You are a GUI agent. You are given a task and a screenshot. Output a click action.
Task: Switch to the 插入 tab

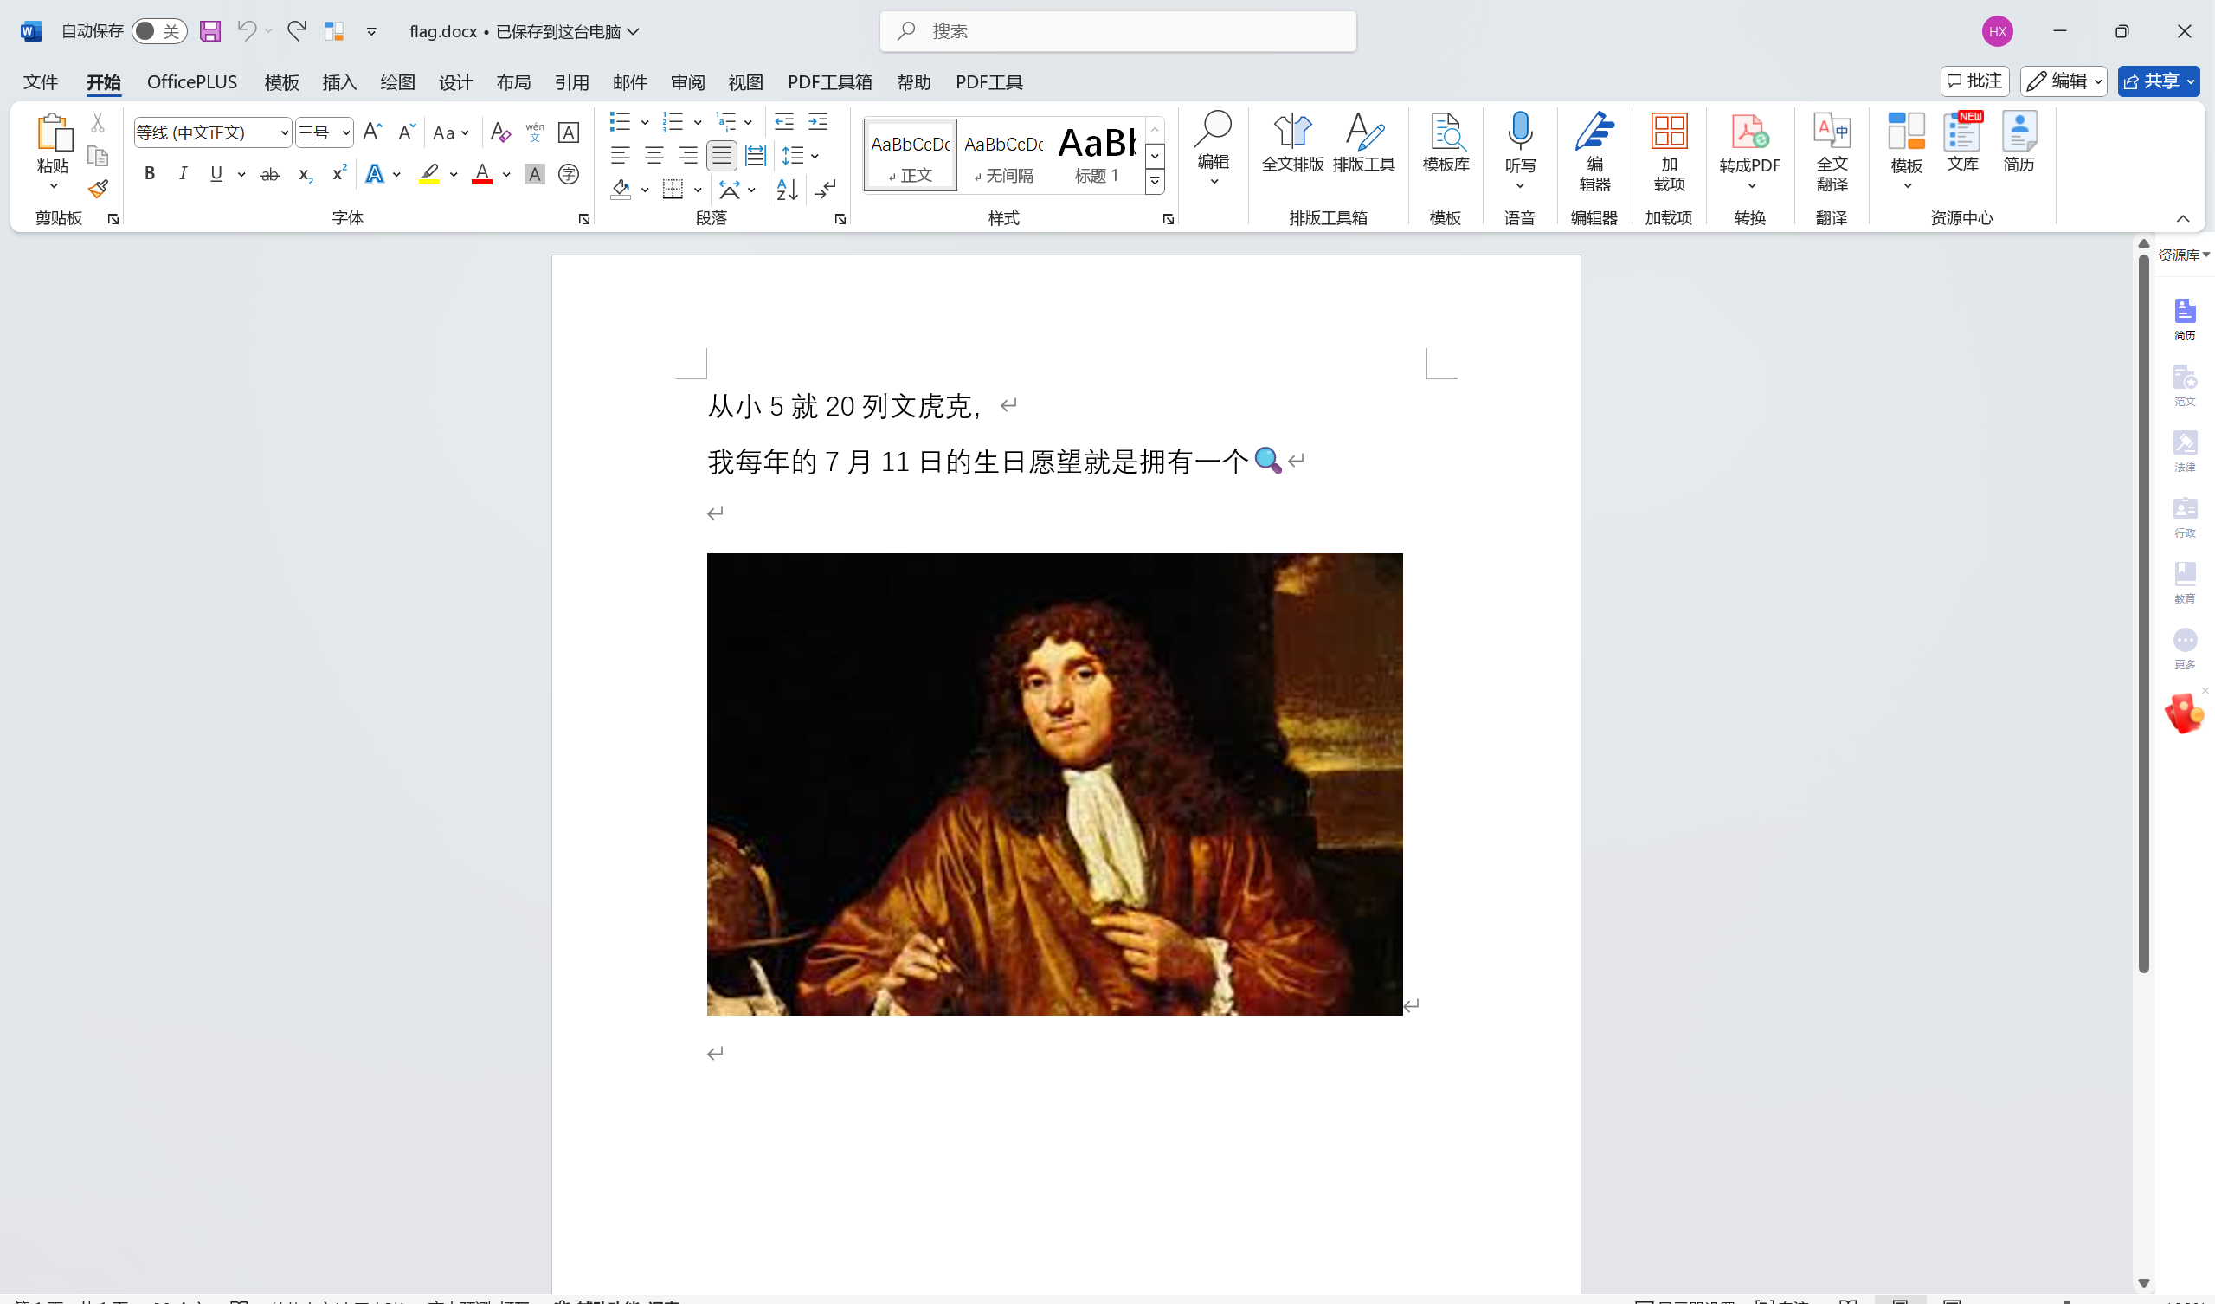coord(339,81)
